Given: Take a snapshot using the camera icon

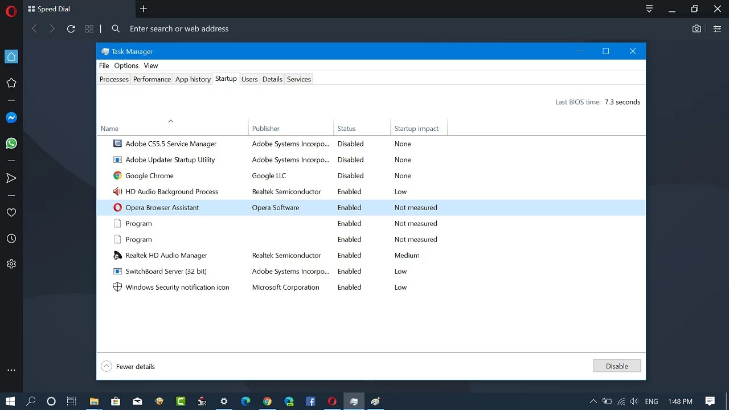Looking at the screenshot, I should [697, 28].
